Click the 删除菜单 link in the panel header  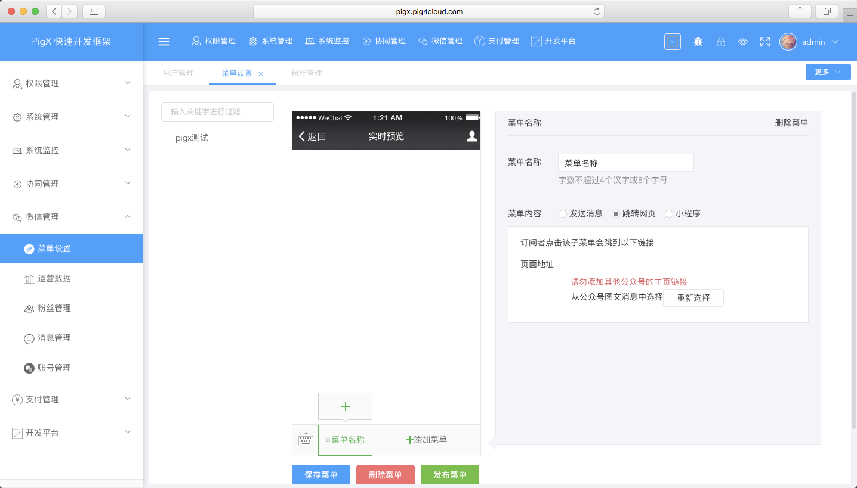tap(792, 123)
